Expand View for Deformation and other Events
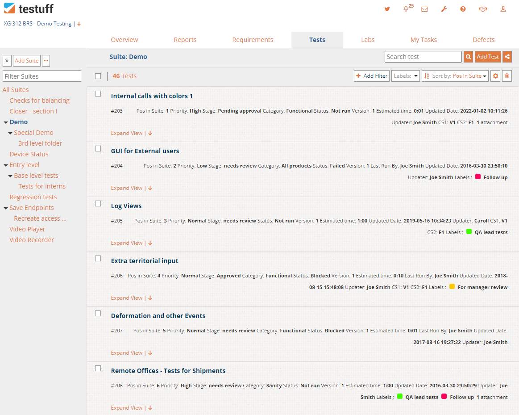This screenshot has width=519, height=415. pyautogui.click(x=131, y=353)
